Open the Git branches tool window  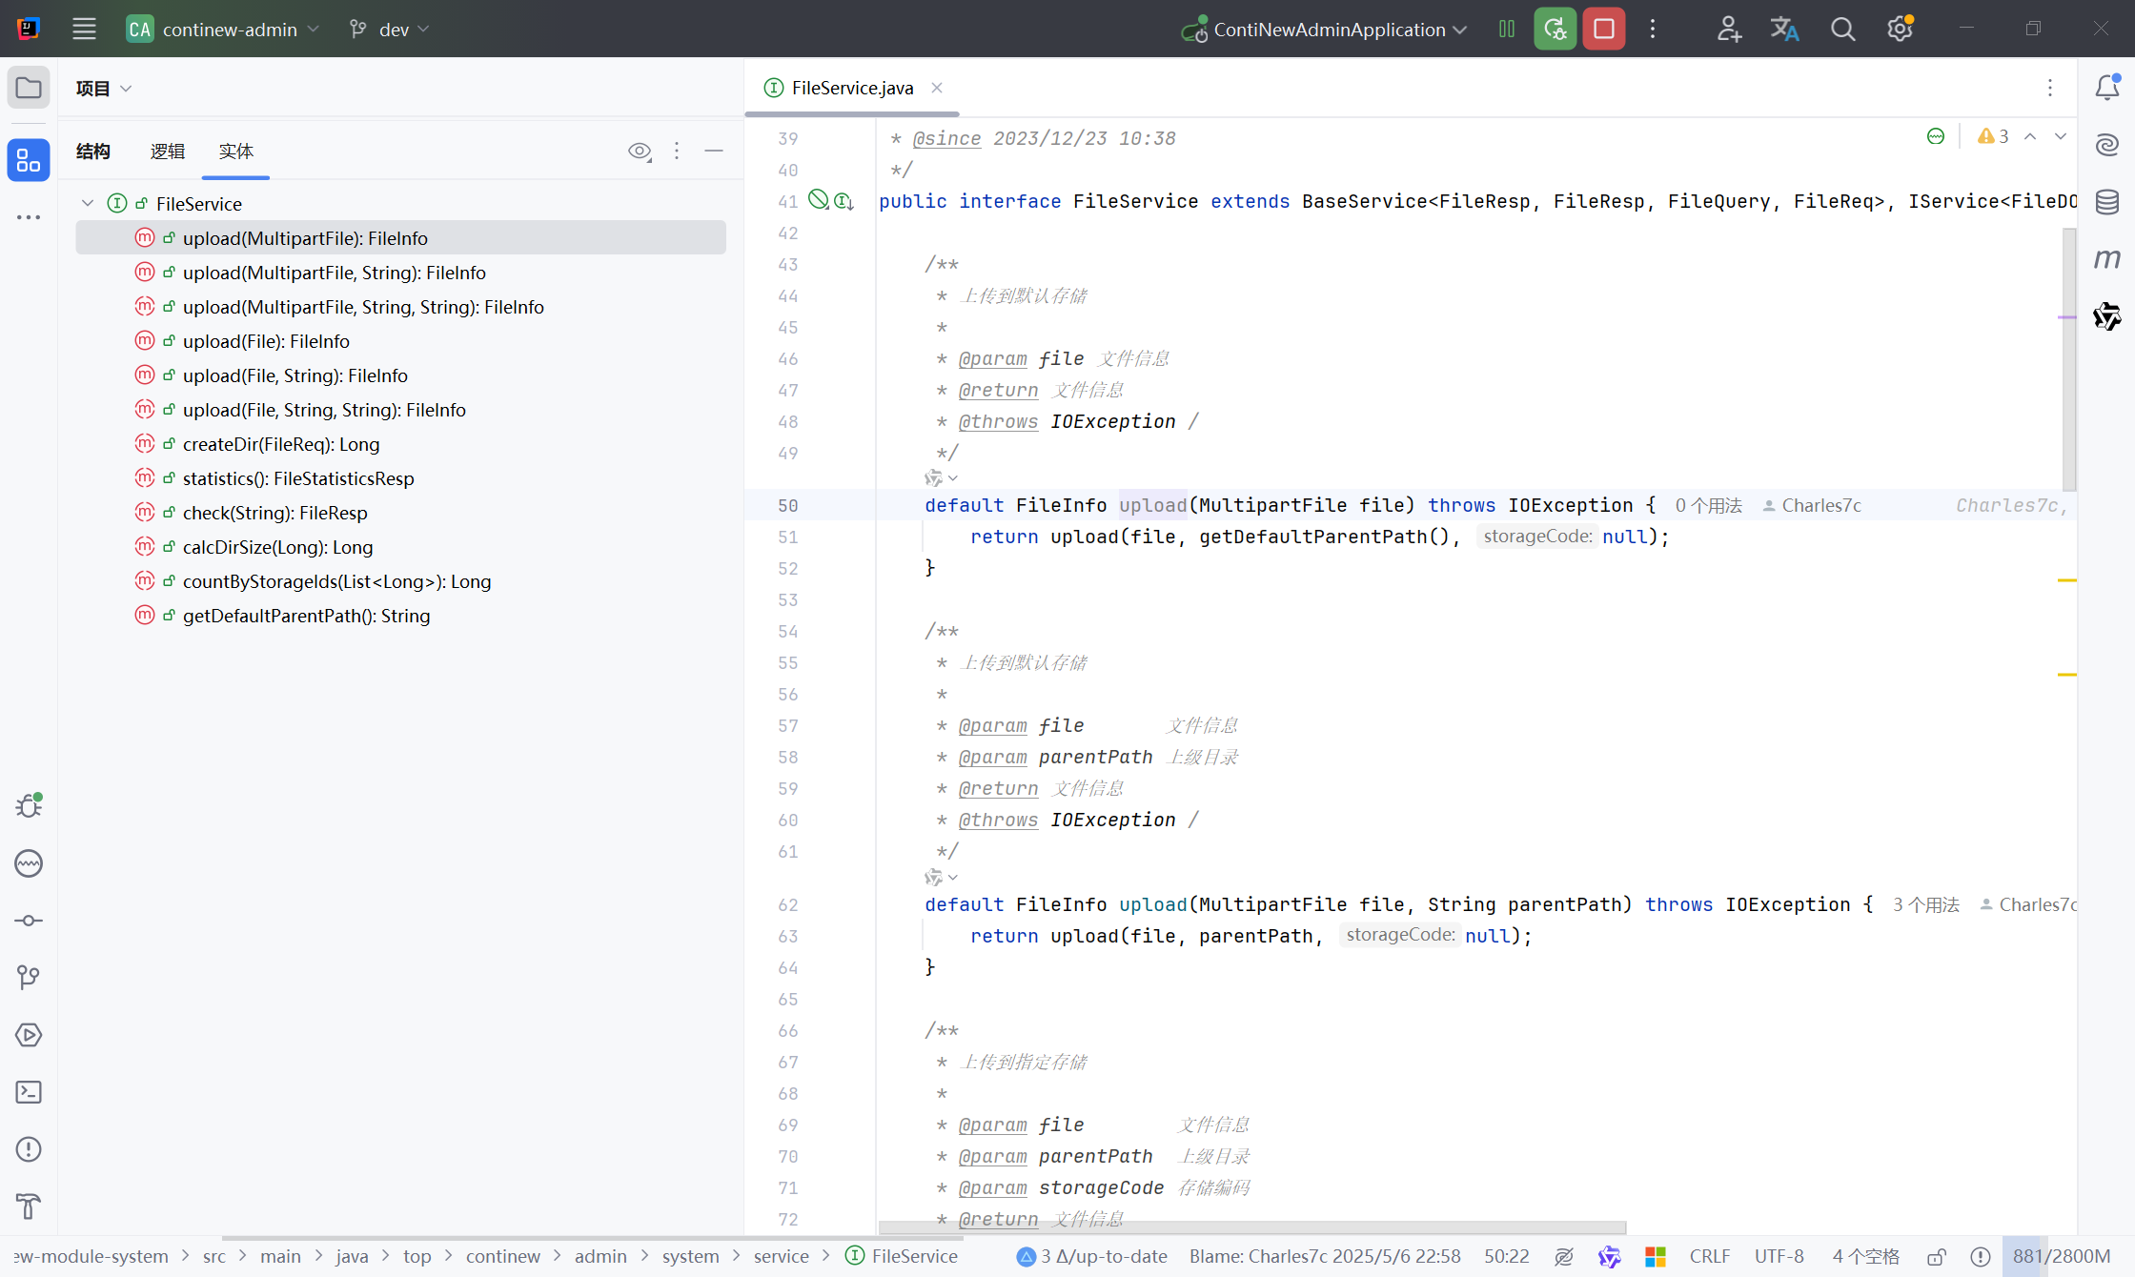coord(29,978)
